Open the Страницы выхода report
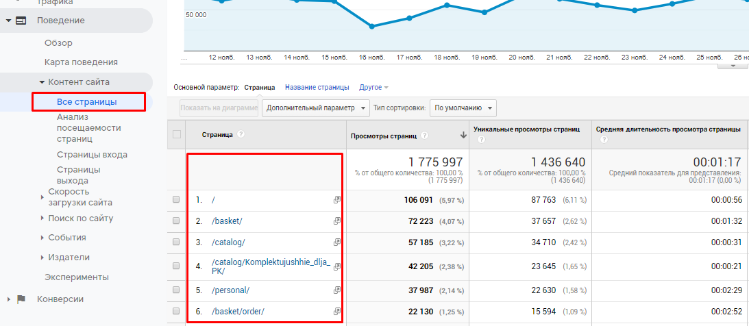 pyautogui.click(x=79, y=175)
